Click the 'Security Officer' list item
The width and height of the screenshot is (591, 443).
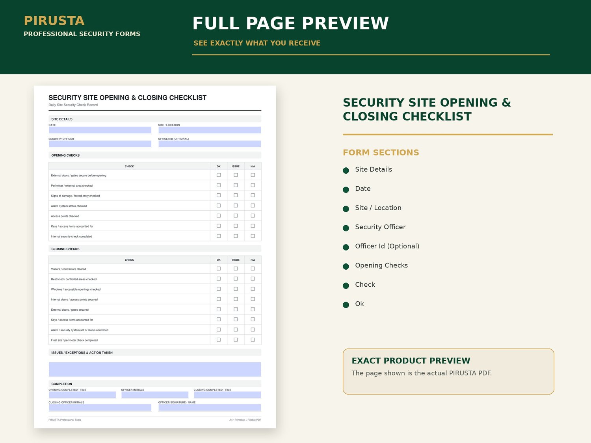pyautogui.click(x=380, y=227)
